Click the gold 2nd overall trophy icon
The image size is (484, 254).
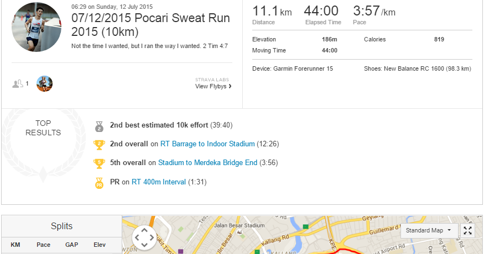pos(99,145)
